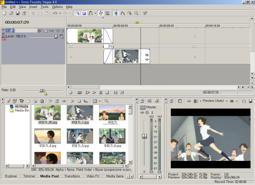Image resolution: width=255 pixels, height=185 pixels.
Task: Open the preview grid overlays dropdown arrow
Action: coord(236,101)
